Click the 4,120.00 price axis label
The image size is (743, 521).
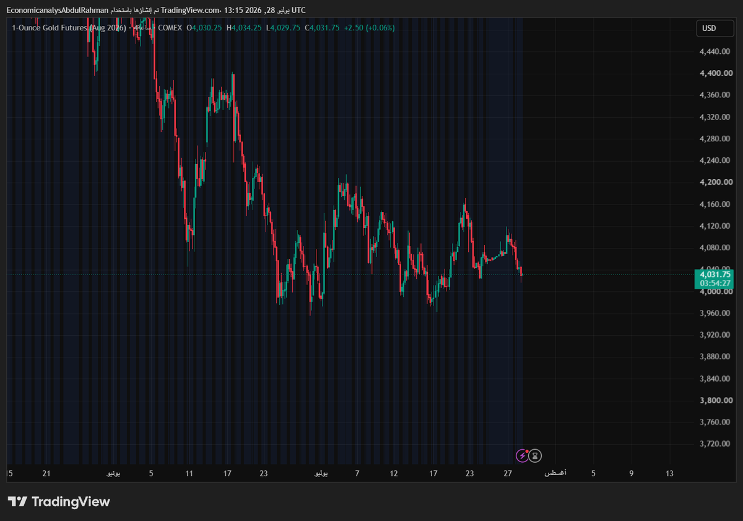[x=715, y=226]
